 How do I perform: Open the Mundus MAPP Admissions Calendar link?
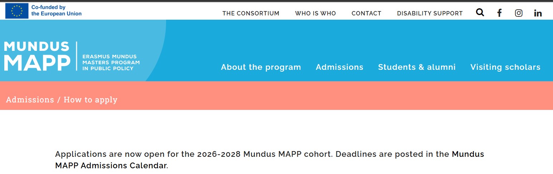468,154
